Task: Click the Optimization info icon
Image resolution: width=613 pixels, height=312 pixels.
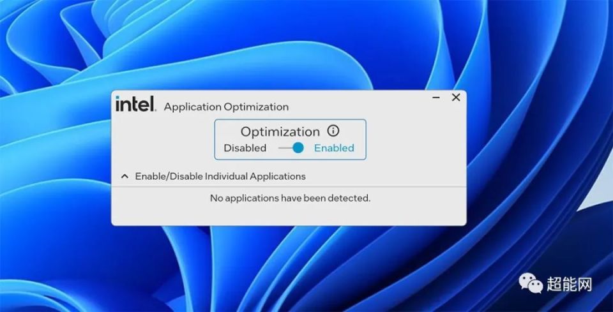Action: click(333, 130)
